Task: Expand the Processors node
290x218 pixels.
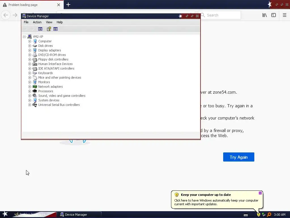Action: [x=29, y=91]
